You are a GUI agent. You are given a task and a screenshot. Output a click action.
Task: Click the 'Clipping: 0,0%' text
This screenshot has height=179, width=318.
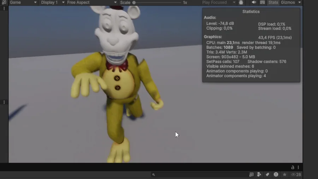tap(219, 28)
